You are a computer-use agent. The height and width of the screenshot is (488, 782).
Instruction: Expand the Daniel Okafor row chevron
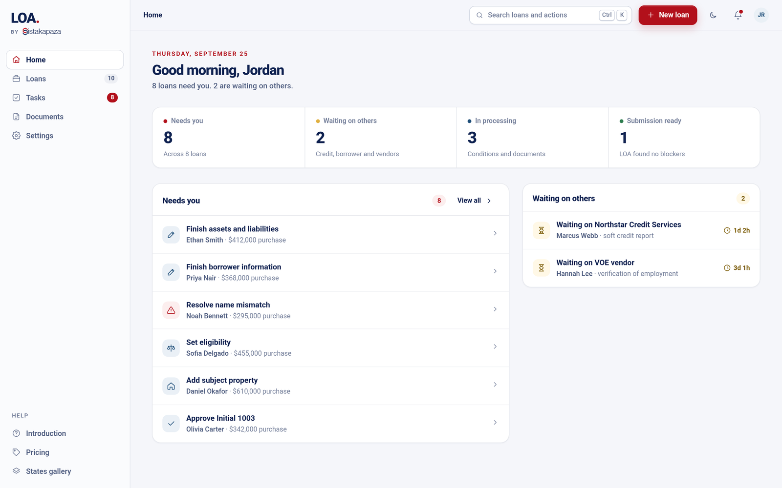tap(495, 385)
